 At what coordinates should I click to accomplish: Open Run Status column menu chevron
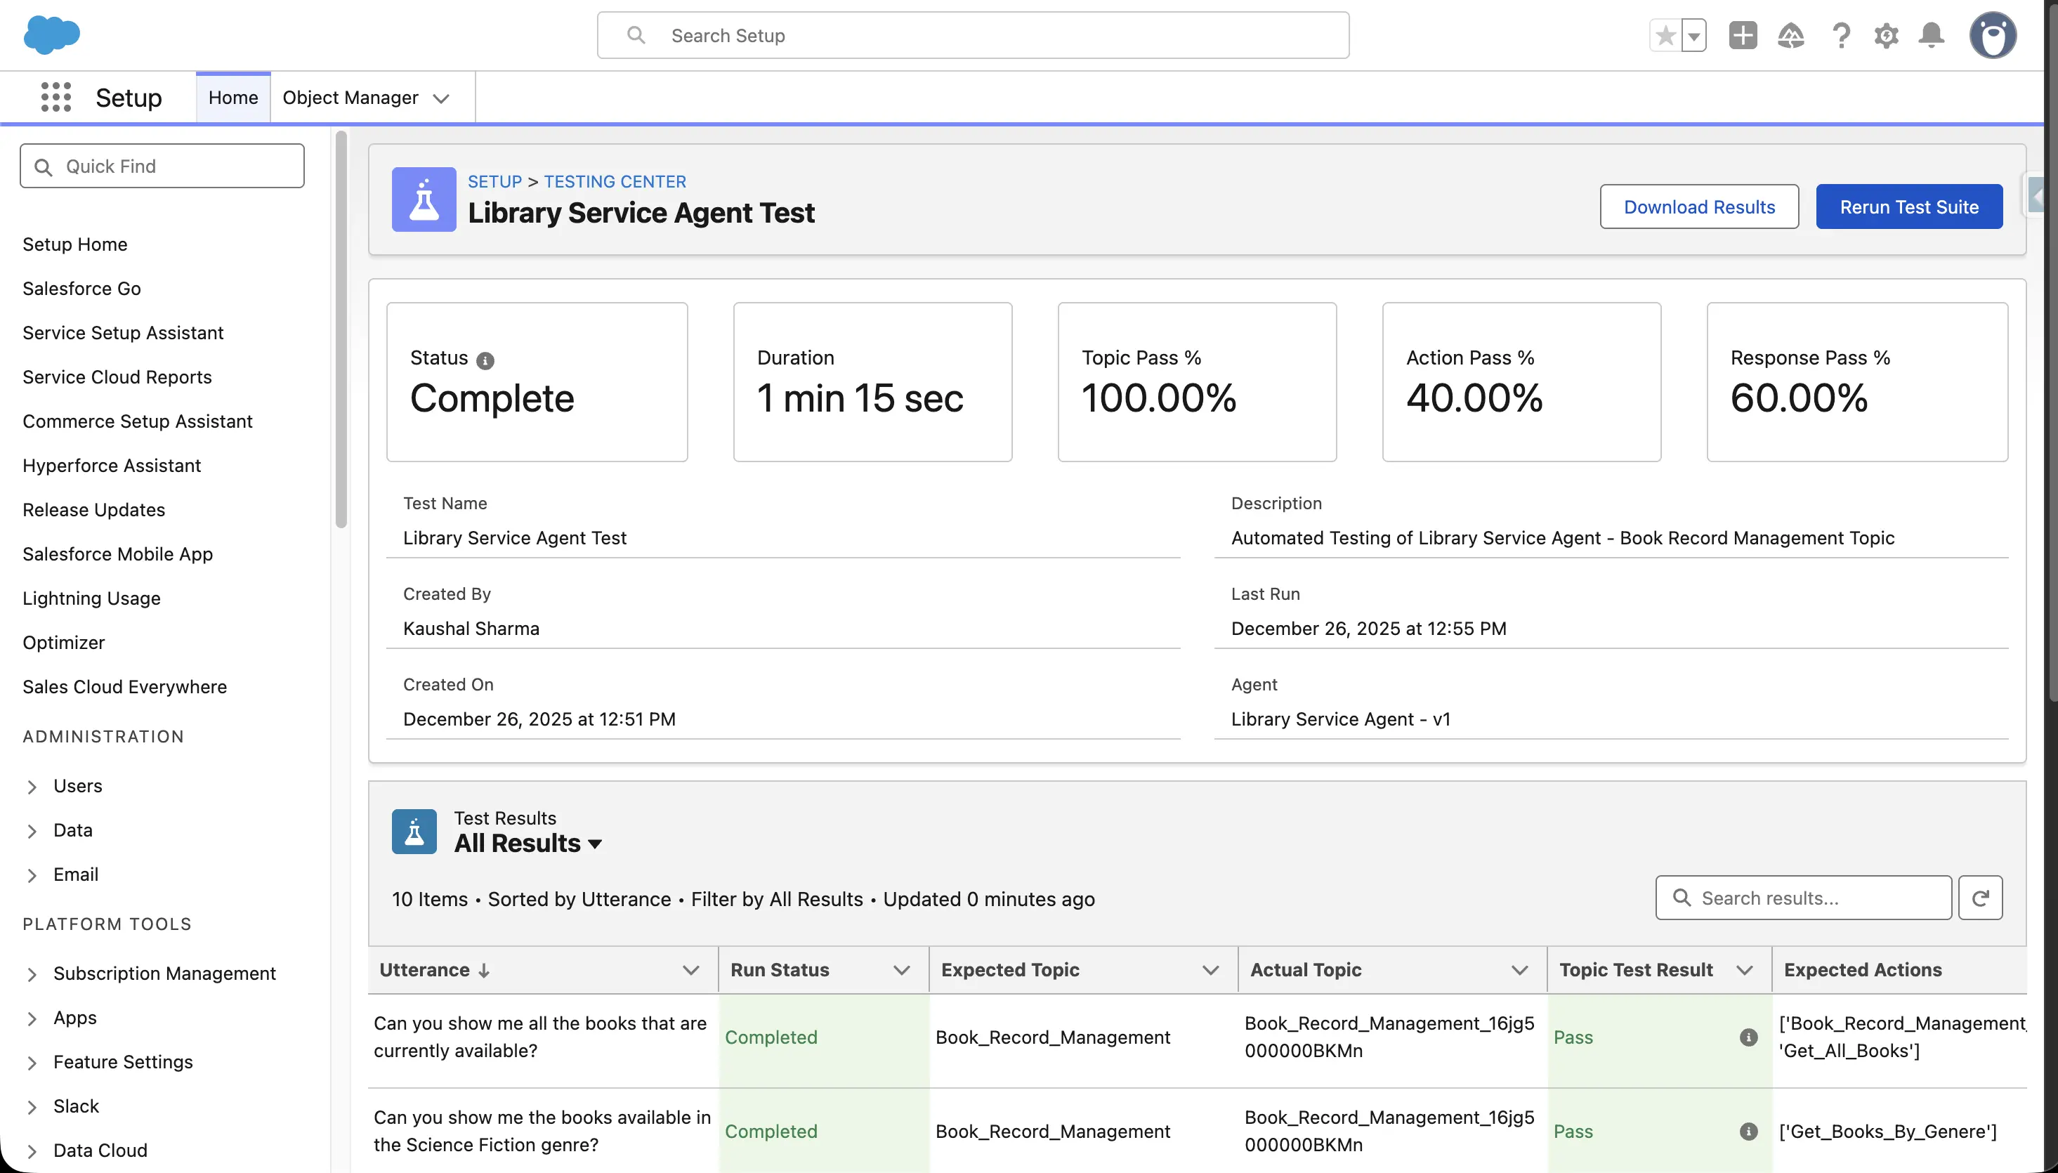[901, 970]
